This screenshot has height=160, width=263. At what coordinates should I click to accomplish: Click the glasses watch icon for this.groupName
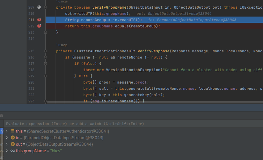point(13,151)
